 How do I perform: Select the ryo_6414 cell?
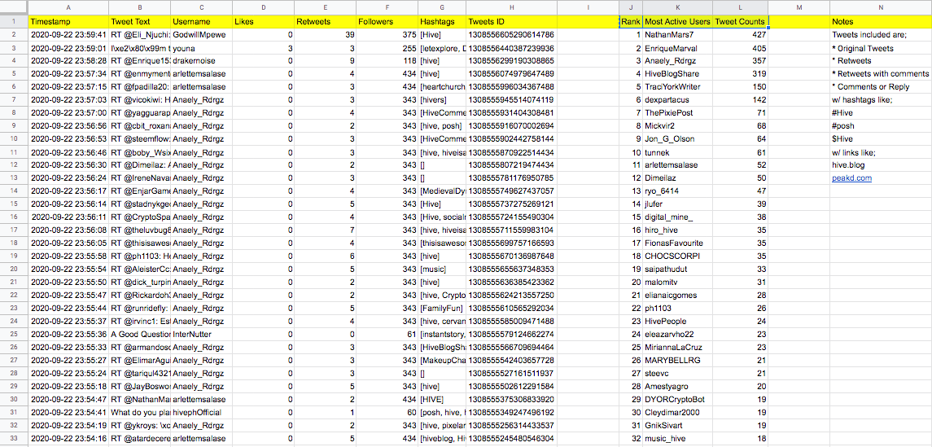677,191
